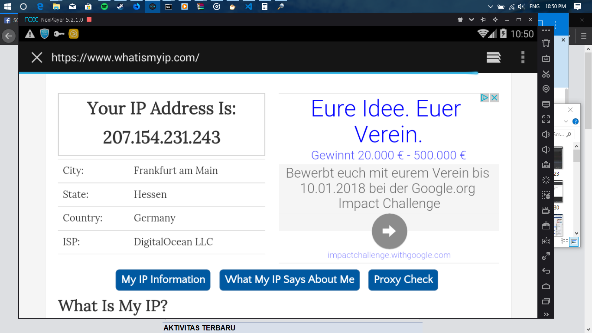Click the Facebook tab in background browser
592x333 pixels.
pos(11,20)
